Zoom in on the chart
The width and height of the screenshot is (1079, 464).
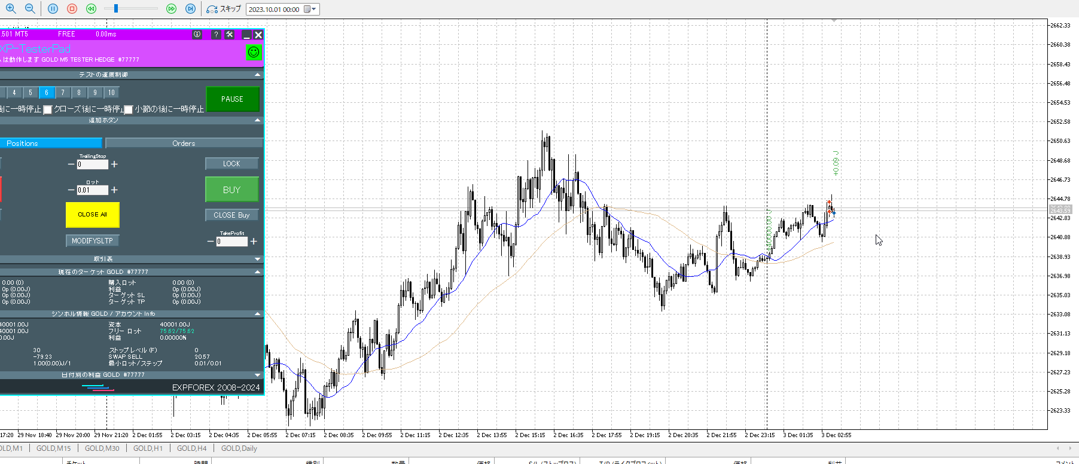11,9
